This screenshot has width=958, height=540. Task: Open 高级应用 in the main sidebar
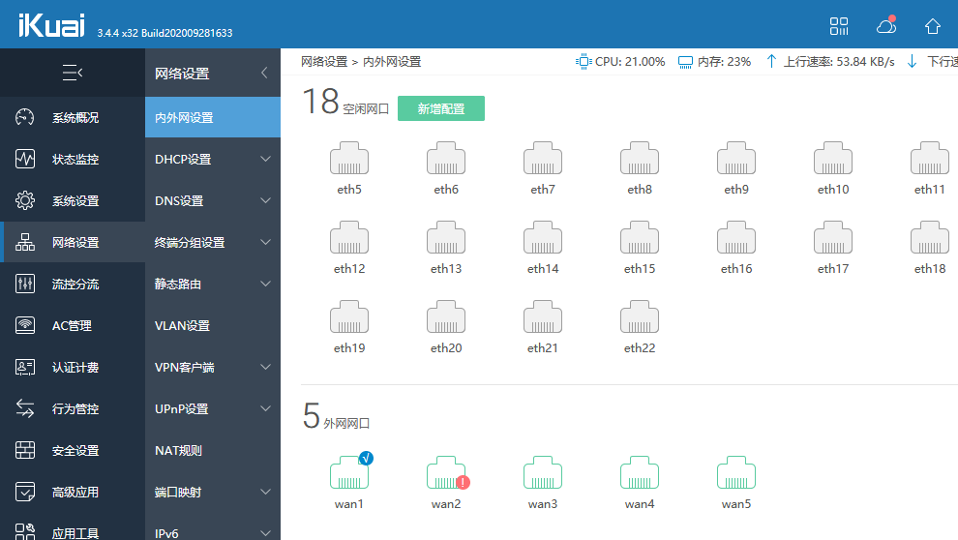point(73,492)
